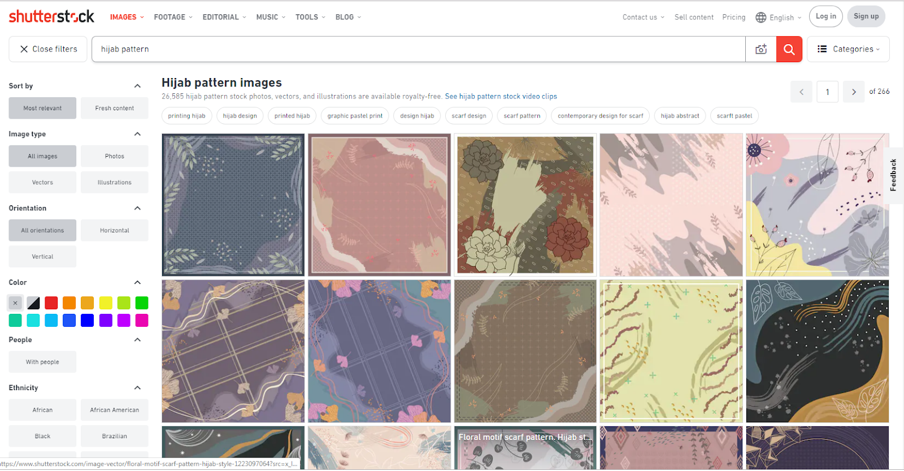Search by image using camera icon
The height and width of the screenshot is (471, 904).
pos(761,49)
